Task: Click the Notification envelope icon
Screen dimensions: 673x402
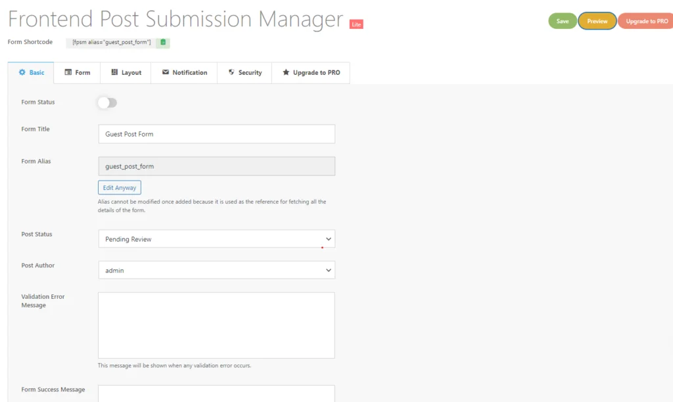Action: 166,72
